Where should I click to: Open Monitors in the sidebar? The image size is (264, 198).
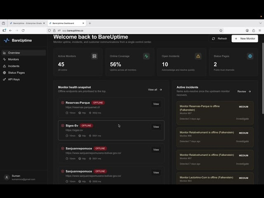14,59
